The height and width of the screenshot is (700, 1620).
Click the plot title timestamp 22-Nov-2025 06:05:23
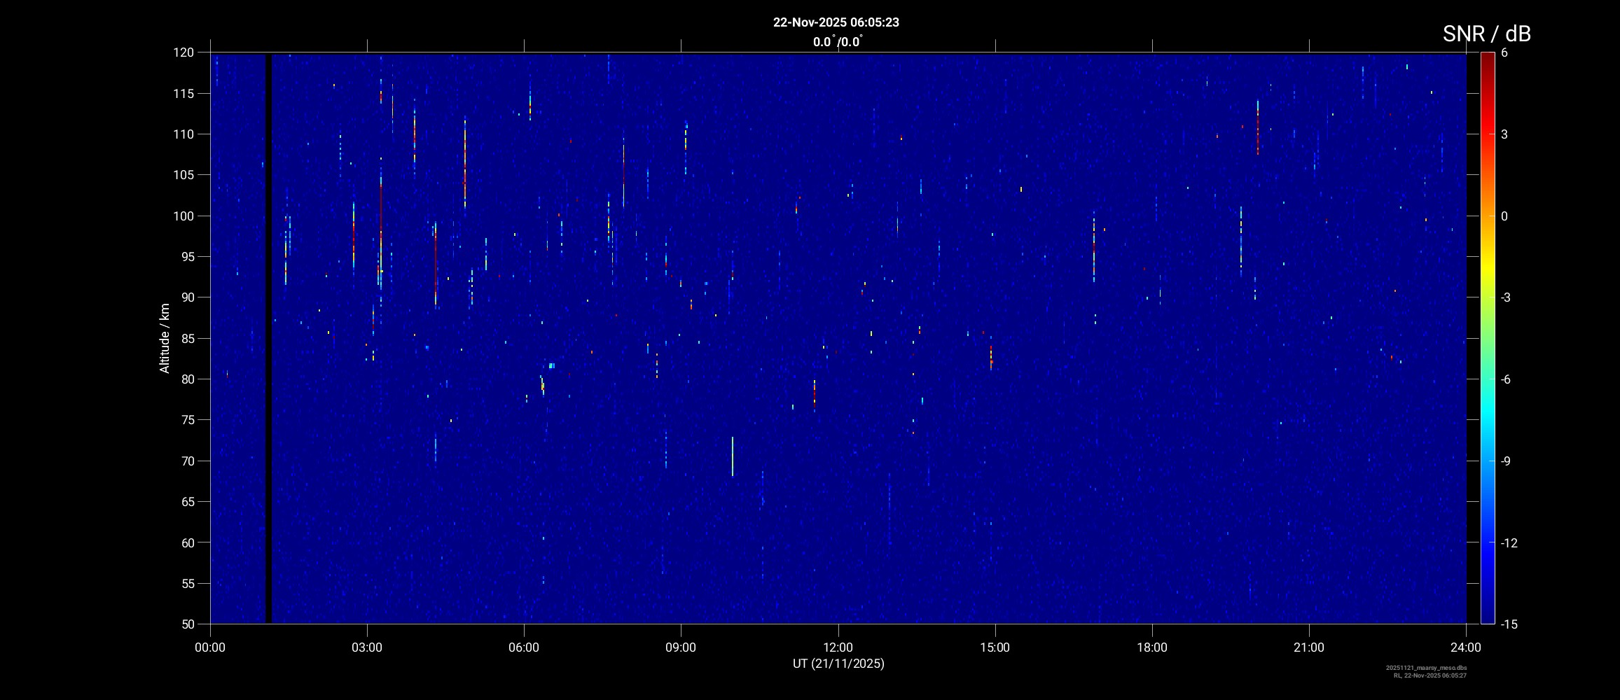pyautogui.click(x=836, y=22)
